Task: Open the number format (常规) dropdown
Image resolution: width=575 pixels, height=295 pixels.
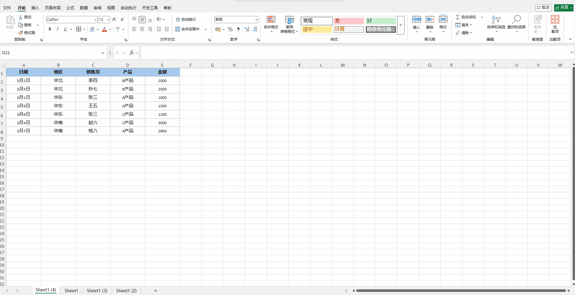Action: pyautogui.click(x=256, y=20)
